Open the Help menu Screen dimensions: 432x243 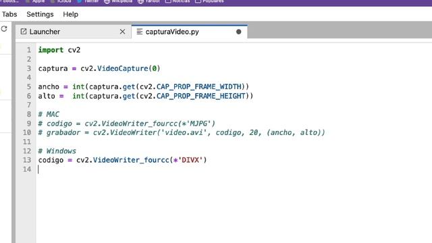[70, 14]
